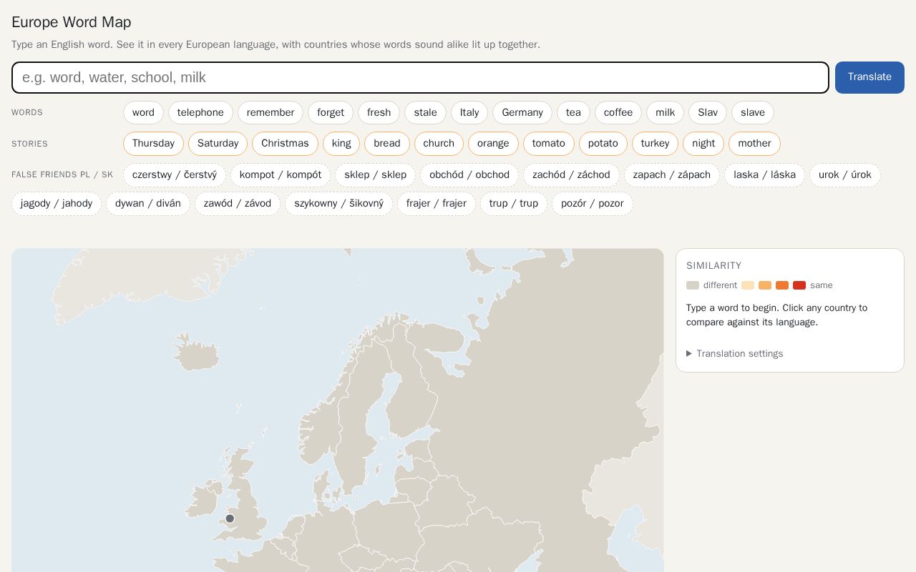Click the Translate button
This screenshot has height=572, width=916.
(x=869, y=77)
